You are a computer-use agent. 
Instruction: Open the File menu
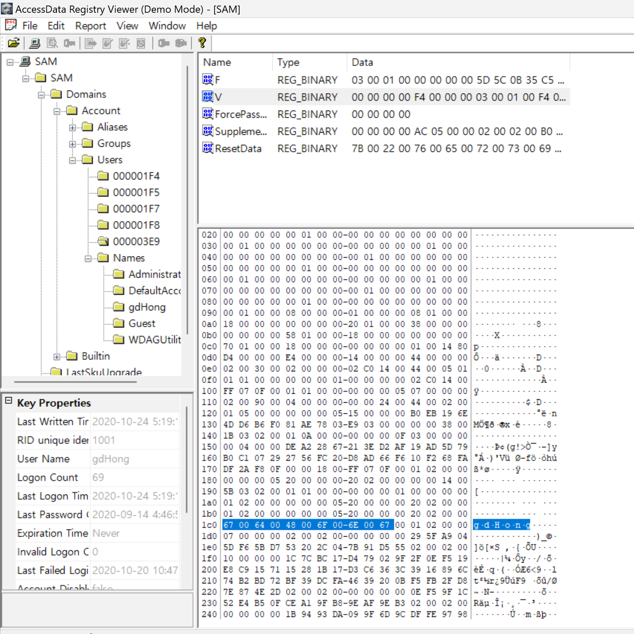[x=30, y=26]
